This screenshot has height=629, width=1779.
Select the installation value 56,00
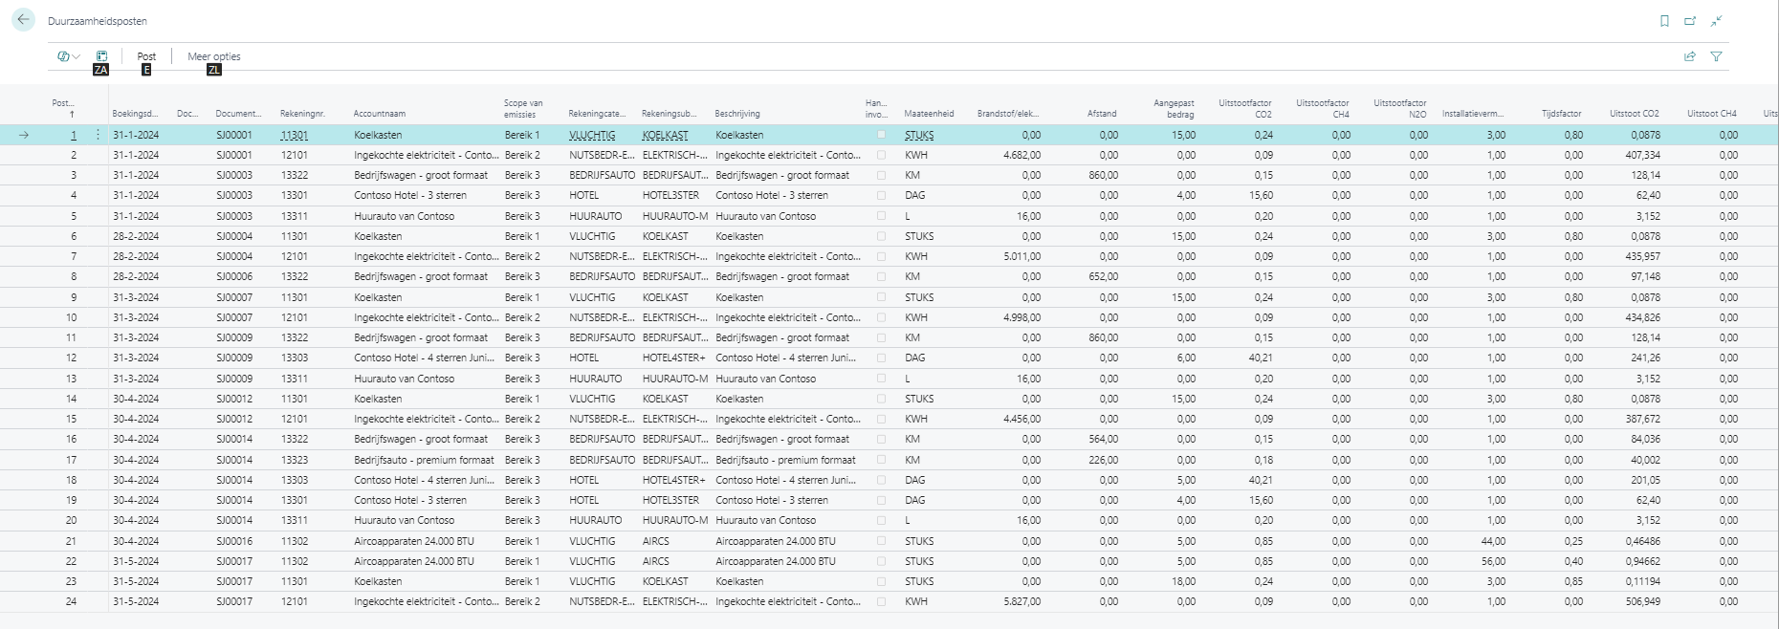[x=1493, y=561]
